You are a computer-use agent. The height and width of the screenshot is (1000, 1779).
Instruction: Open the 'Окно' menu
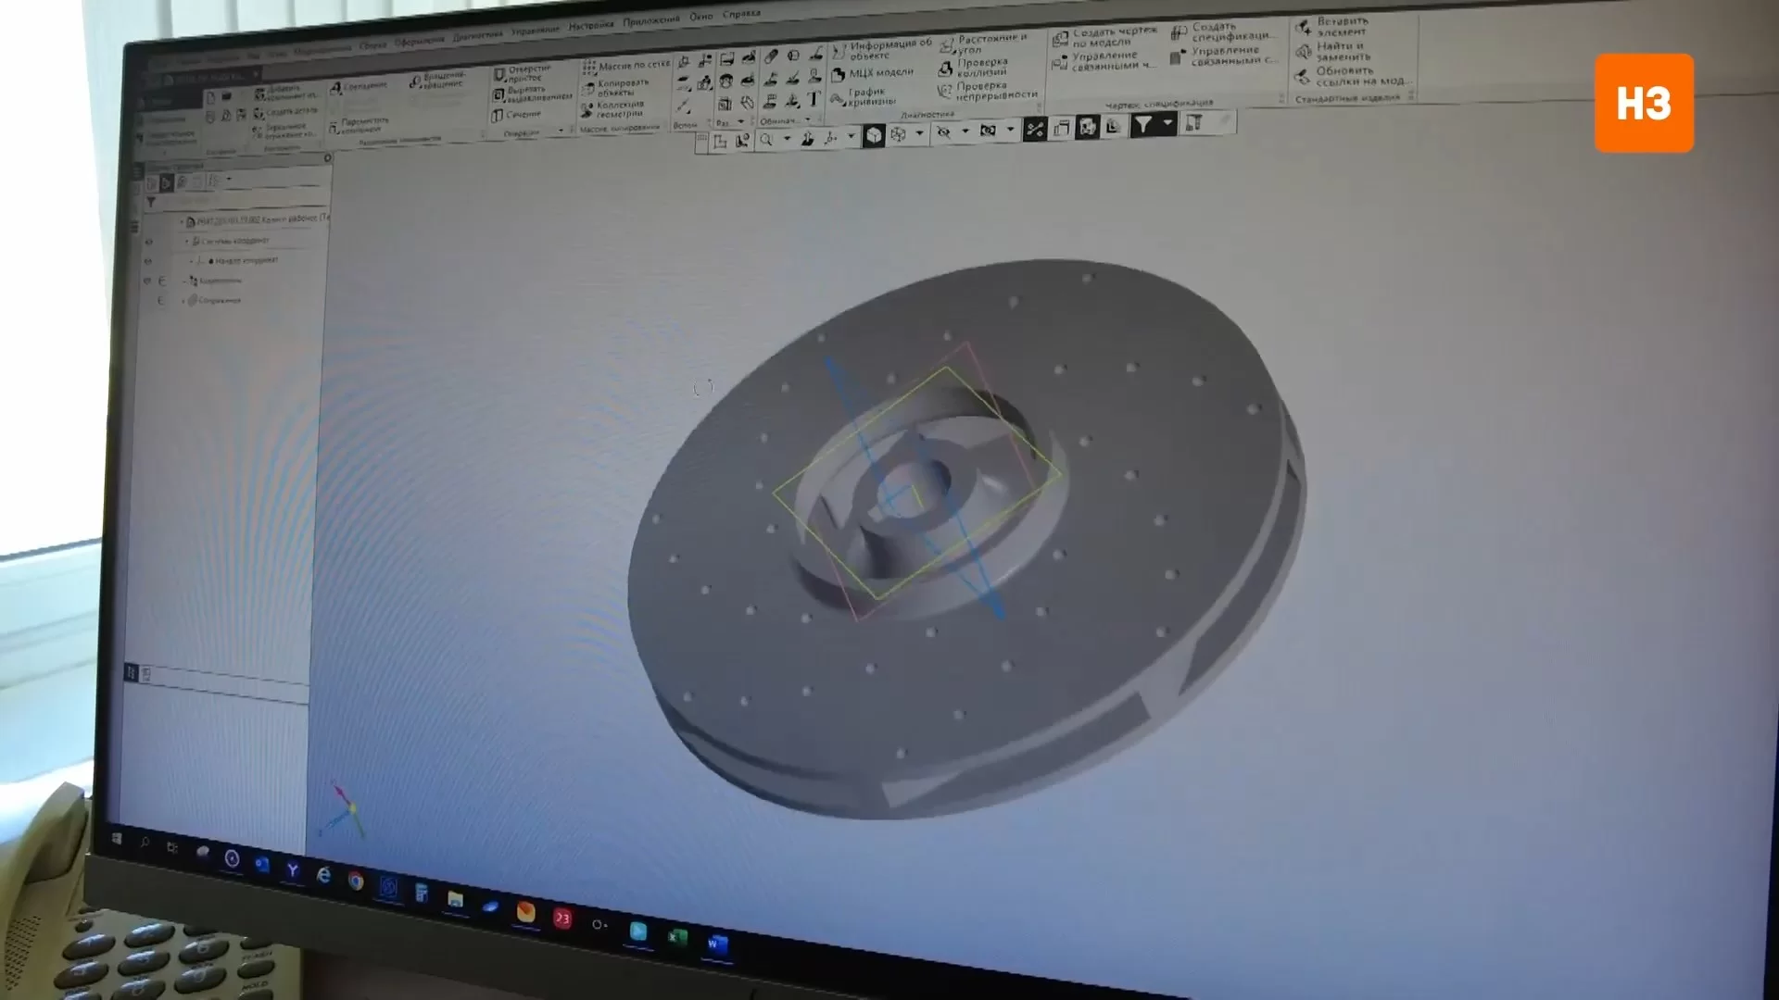click(700, 17)
